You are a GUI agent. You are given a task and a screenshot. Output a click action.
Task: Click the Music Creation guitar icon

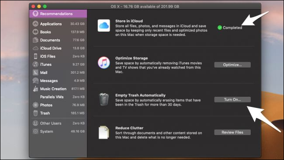click(x=35, y=89)
